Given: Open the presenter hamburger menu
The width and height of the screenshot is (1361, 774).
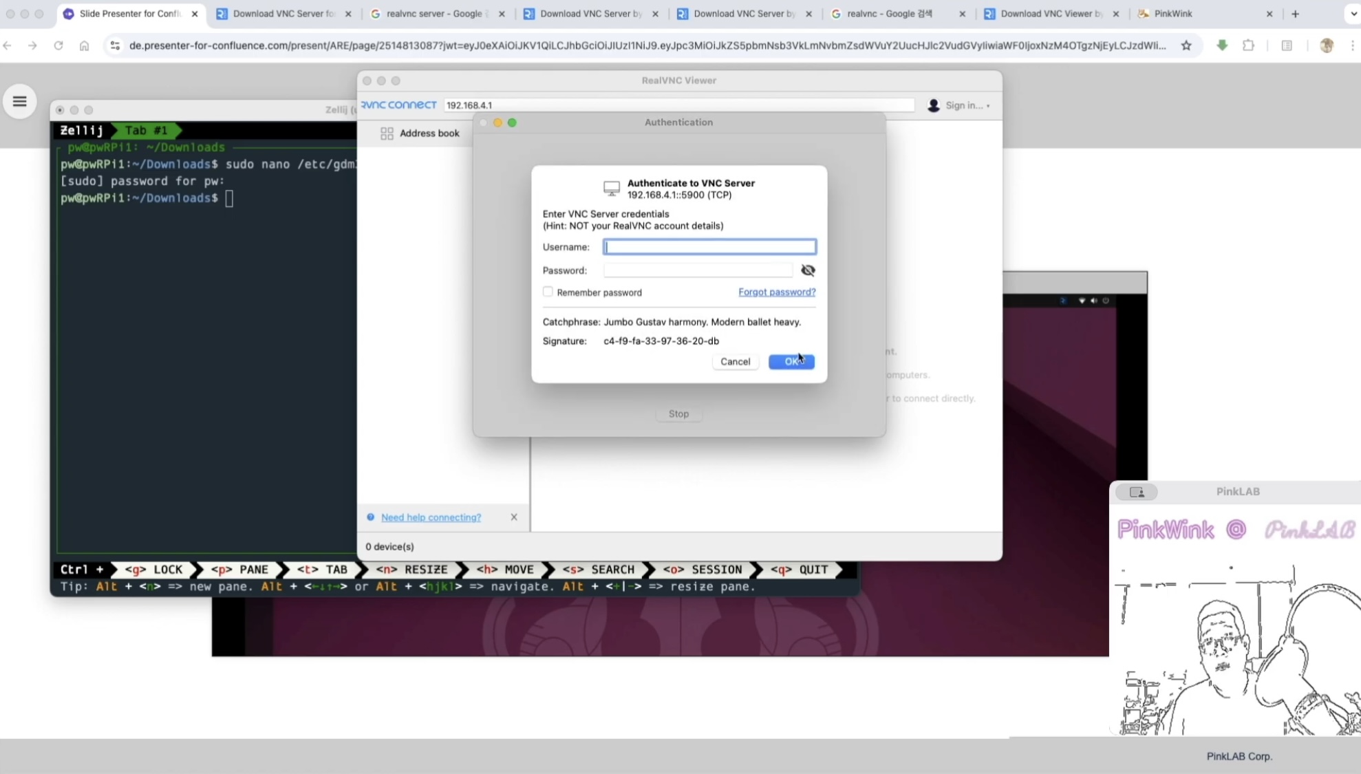Looking at the screenshot, I should coord(20,102).
